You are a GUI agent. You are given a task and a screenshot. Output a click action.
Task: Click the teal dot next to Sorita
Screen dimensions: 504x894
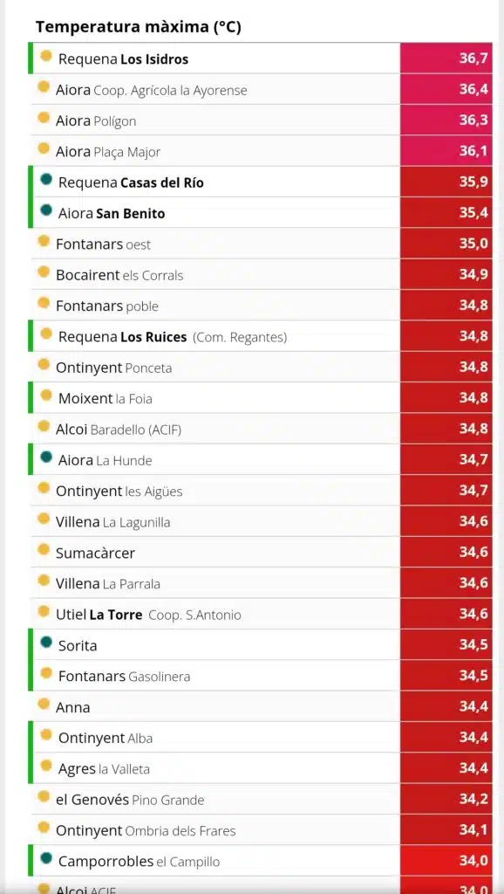(46, 643)
